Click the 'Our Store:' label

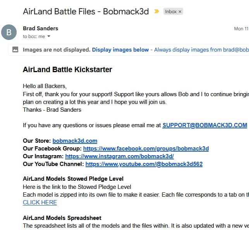point(37,141)
